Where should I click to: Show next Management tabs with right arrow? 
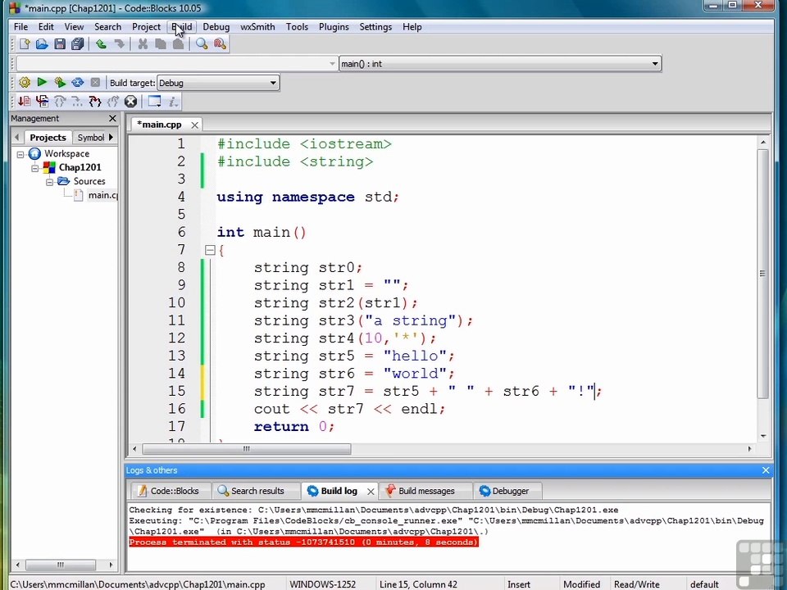(x=111, y=137)
